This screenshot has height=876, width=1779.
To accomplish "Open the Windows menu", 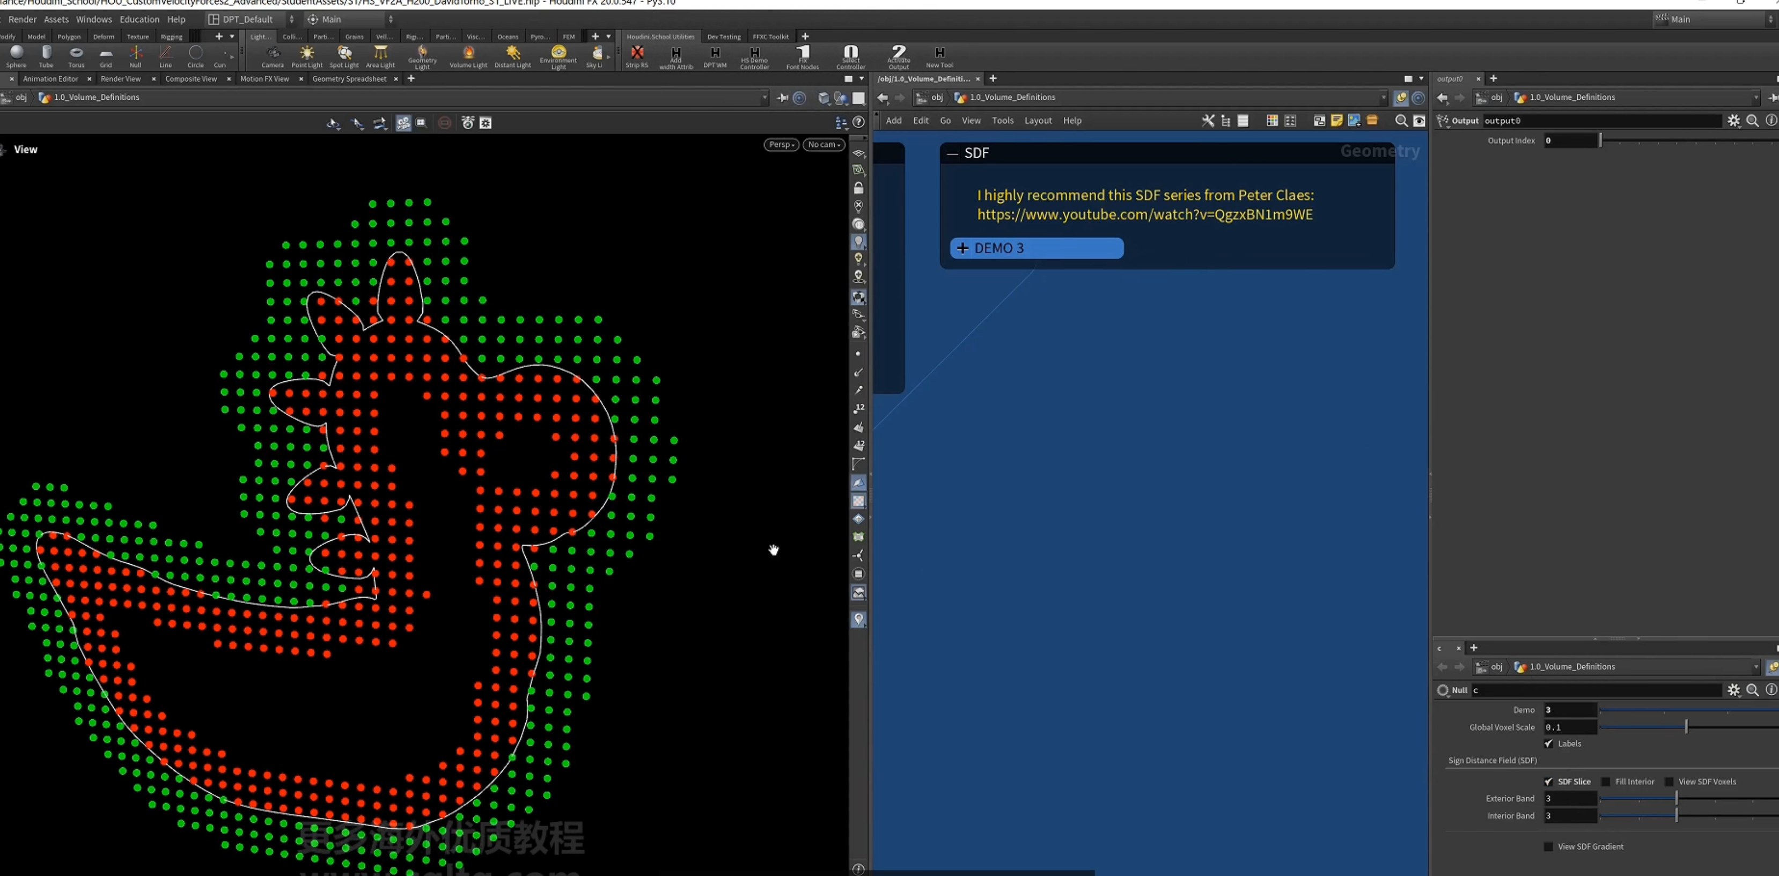I will click(94, 19).
